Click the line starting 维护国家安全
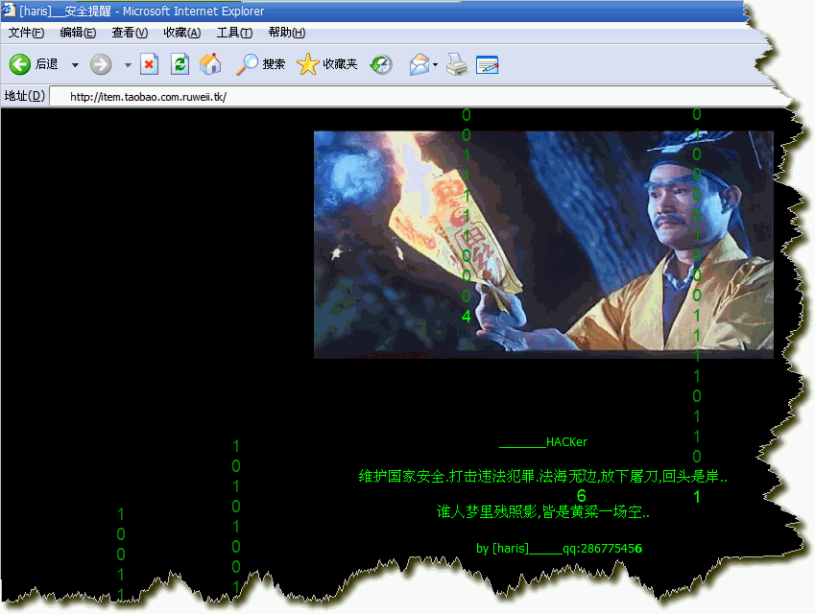The width and height of the screenshot is (815, 614). (x=542, y=477)
